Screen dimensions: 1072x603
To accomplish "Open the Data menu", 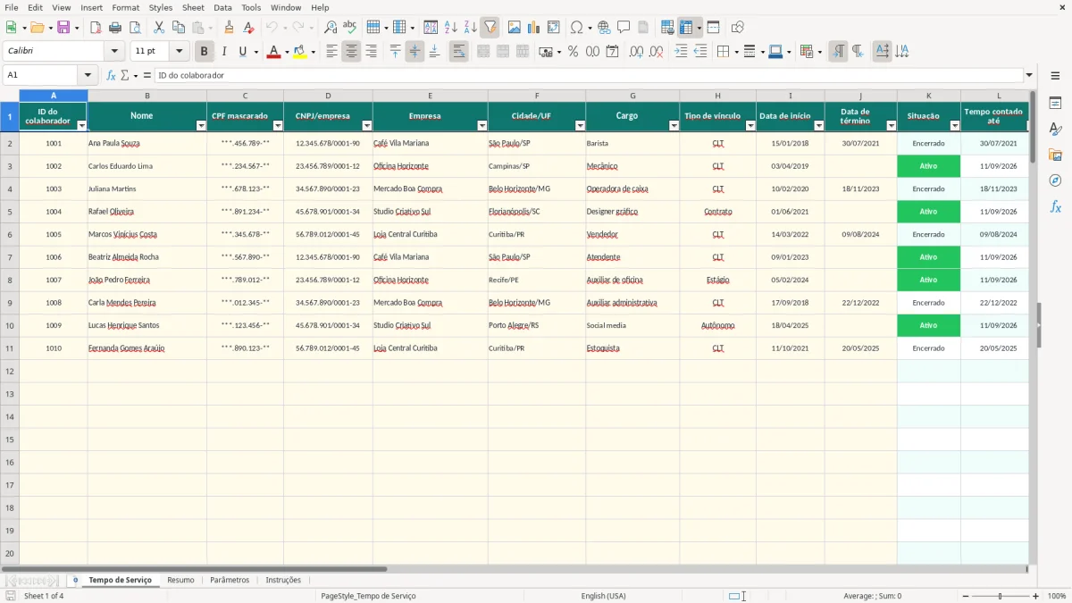I will (x=222, y=7).
